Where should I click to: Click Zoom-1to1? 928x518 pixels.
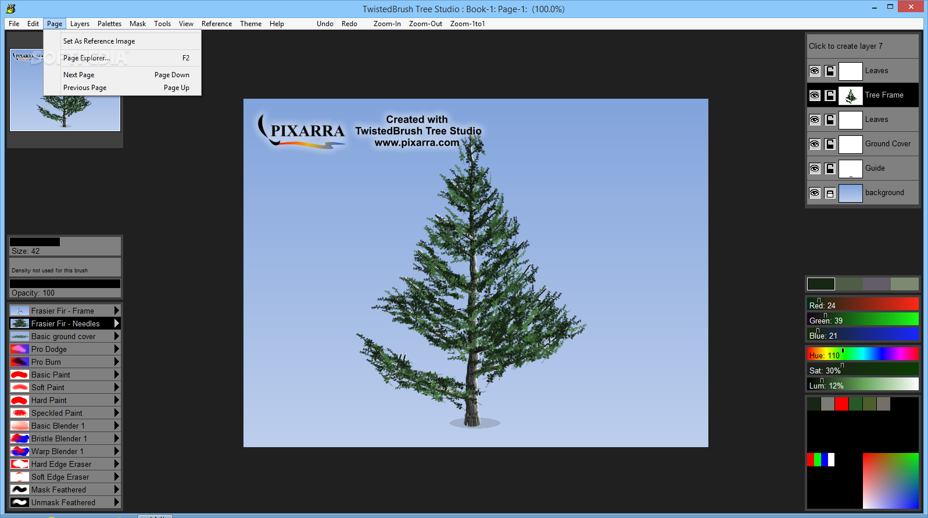(x=467, y=24)
